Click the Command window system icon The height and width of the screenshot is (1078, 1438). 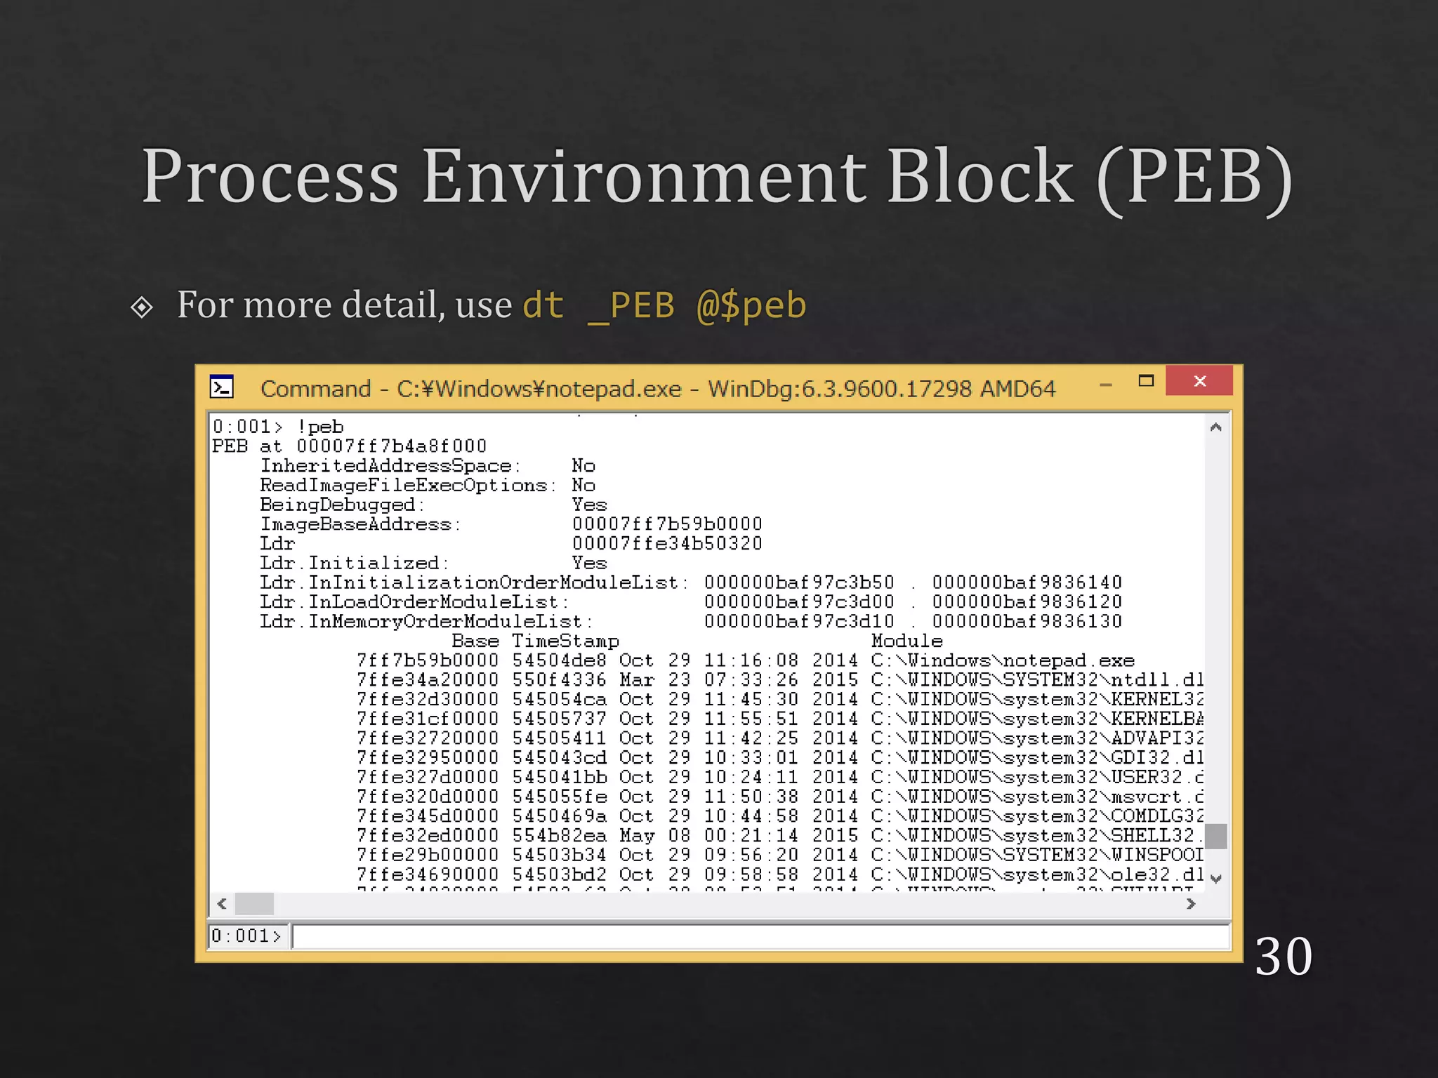click(222, 387)
